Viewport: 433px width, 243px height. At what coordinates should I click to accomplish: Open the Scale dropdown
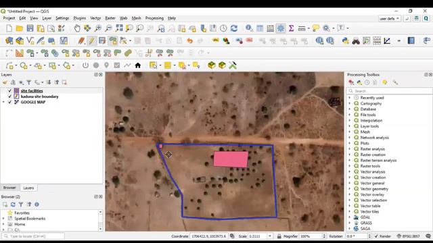coord(270,236)
